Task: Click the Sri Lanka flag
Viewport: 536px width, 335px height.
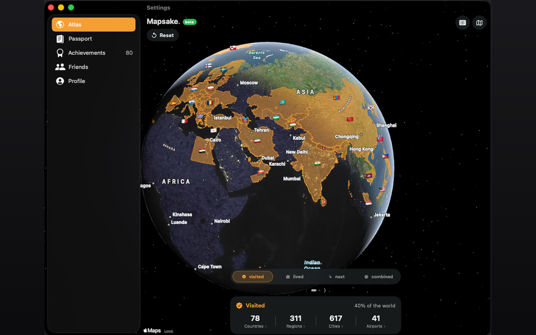Action: tap(324, 202)
